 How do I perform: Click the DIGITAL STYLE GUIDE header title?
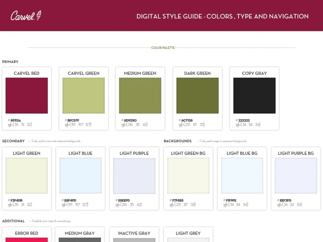pyautogui.click(x=222, y=16)
